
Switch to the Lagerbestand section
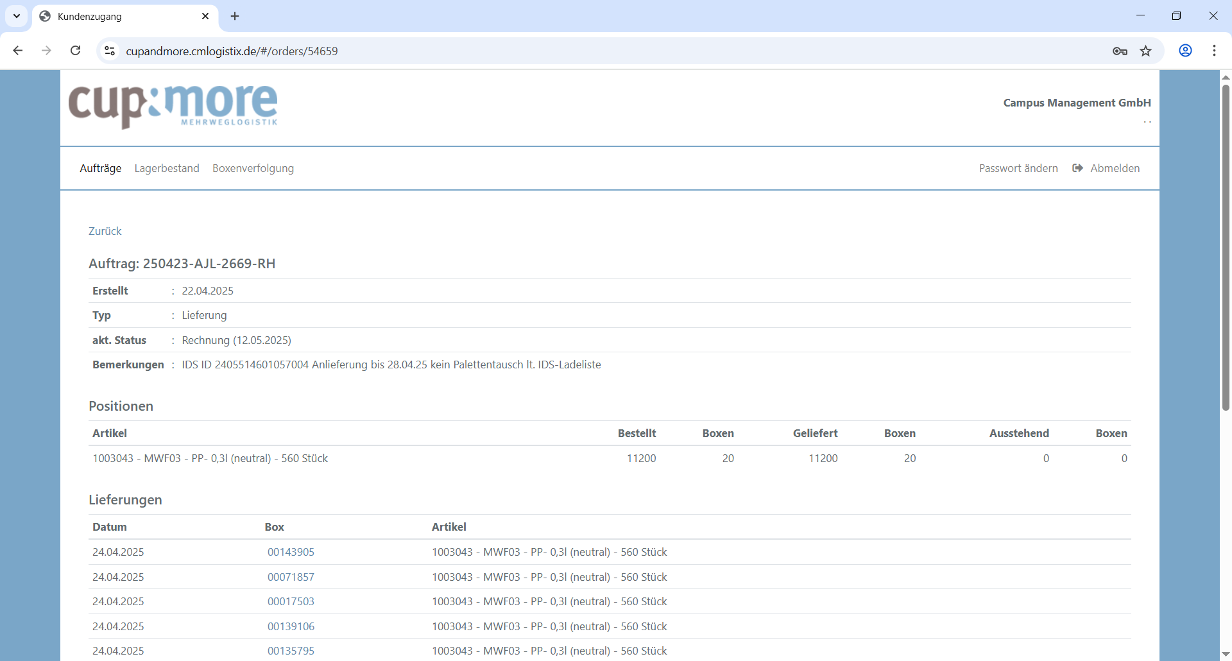167,168
